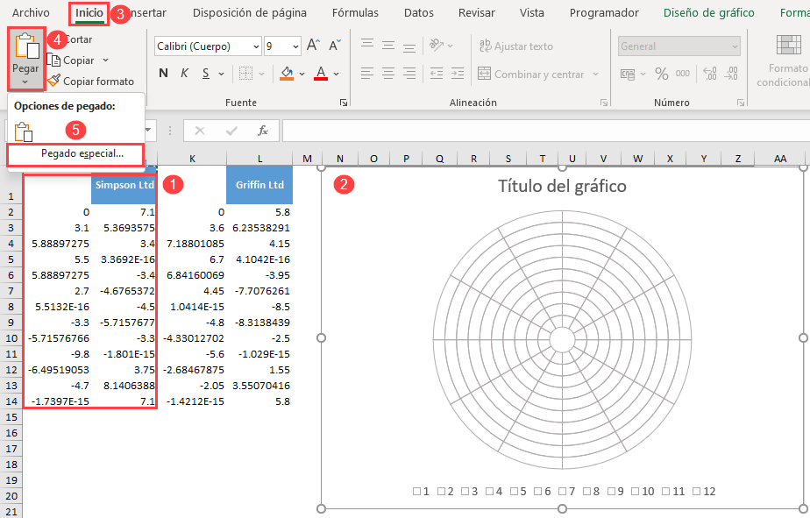Expand the Copiar options arrow
This screenshot has height=518, width=810.
pyautogui.click(x=106, y=60)
